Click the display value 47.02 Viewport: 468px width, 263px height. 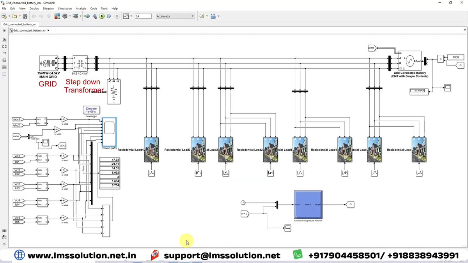coord(110,160)
